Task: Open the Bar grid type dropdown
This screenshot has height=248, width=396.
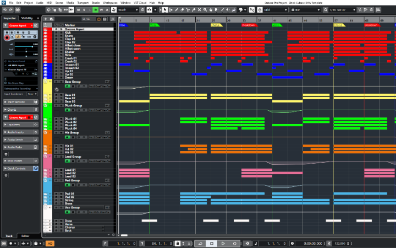Action: click(305, 10)
